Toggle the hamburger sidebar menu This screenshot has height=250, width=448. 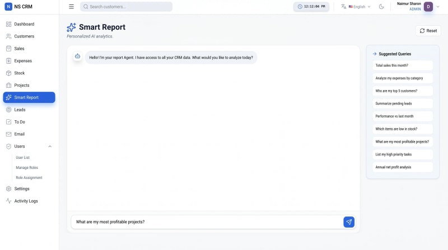point(72,7)
